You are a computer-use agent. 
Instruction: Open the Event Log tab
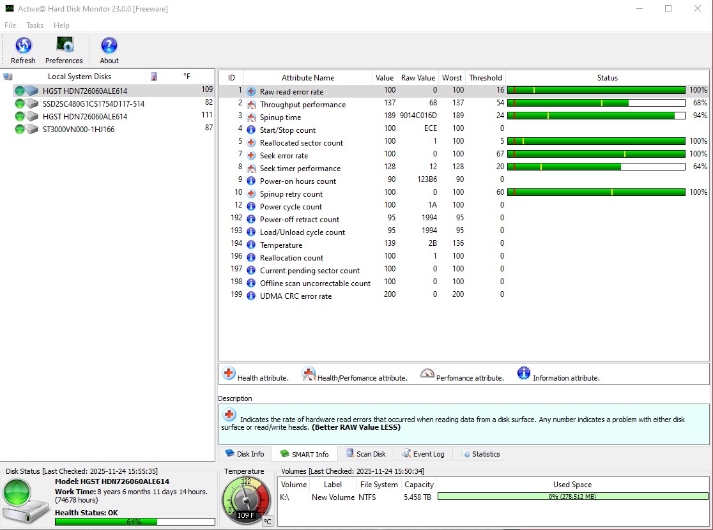[x=423, y=454]
